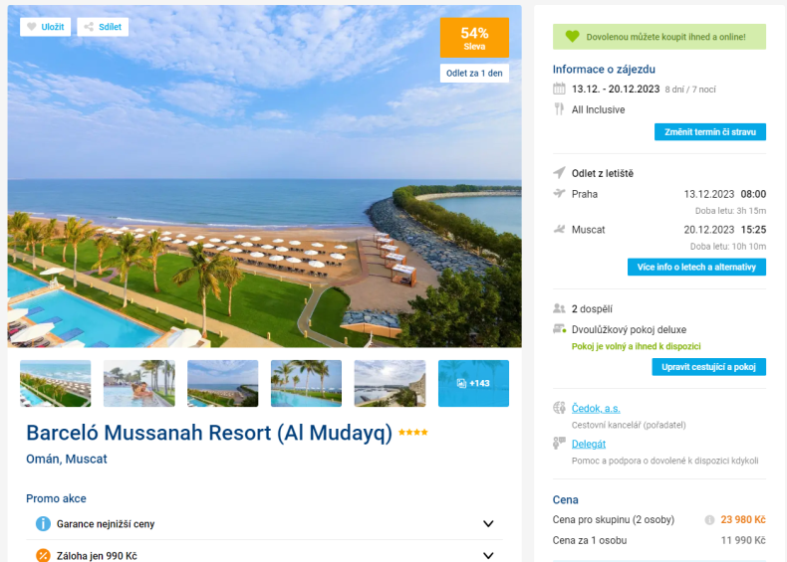Share the offer via the Sdílet button

pyautogui.click(x=103, y=27)
